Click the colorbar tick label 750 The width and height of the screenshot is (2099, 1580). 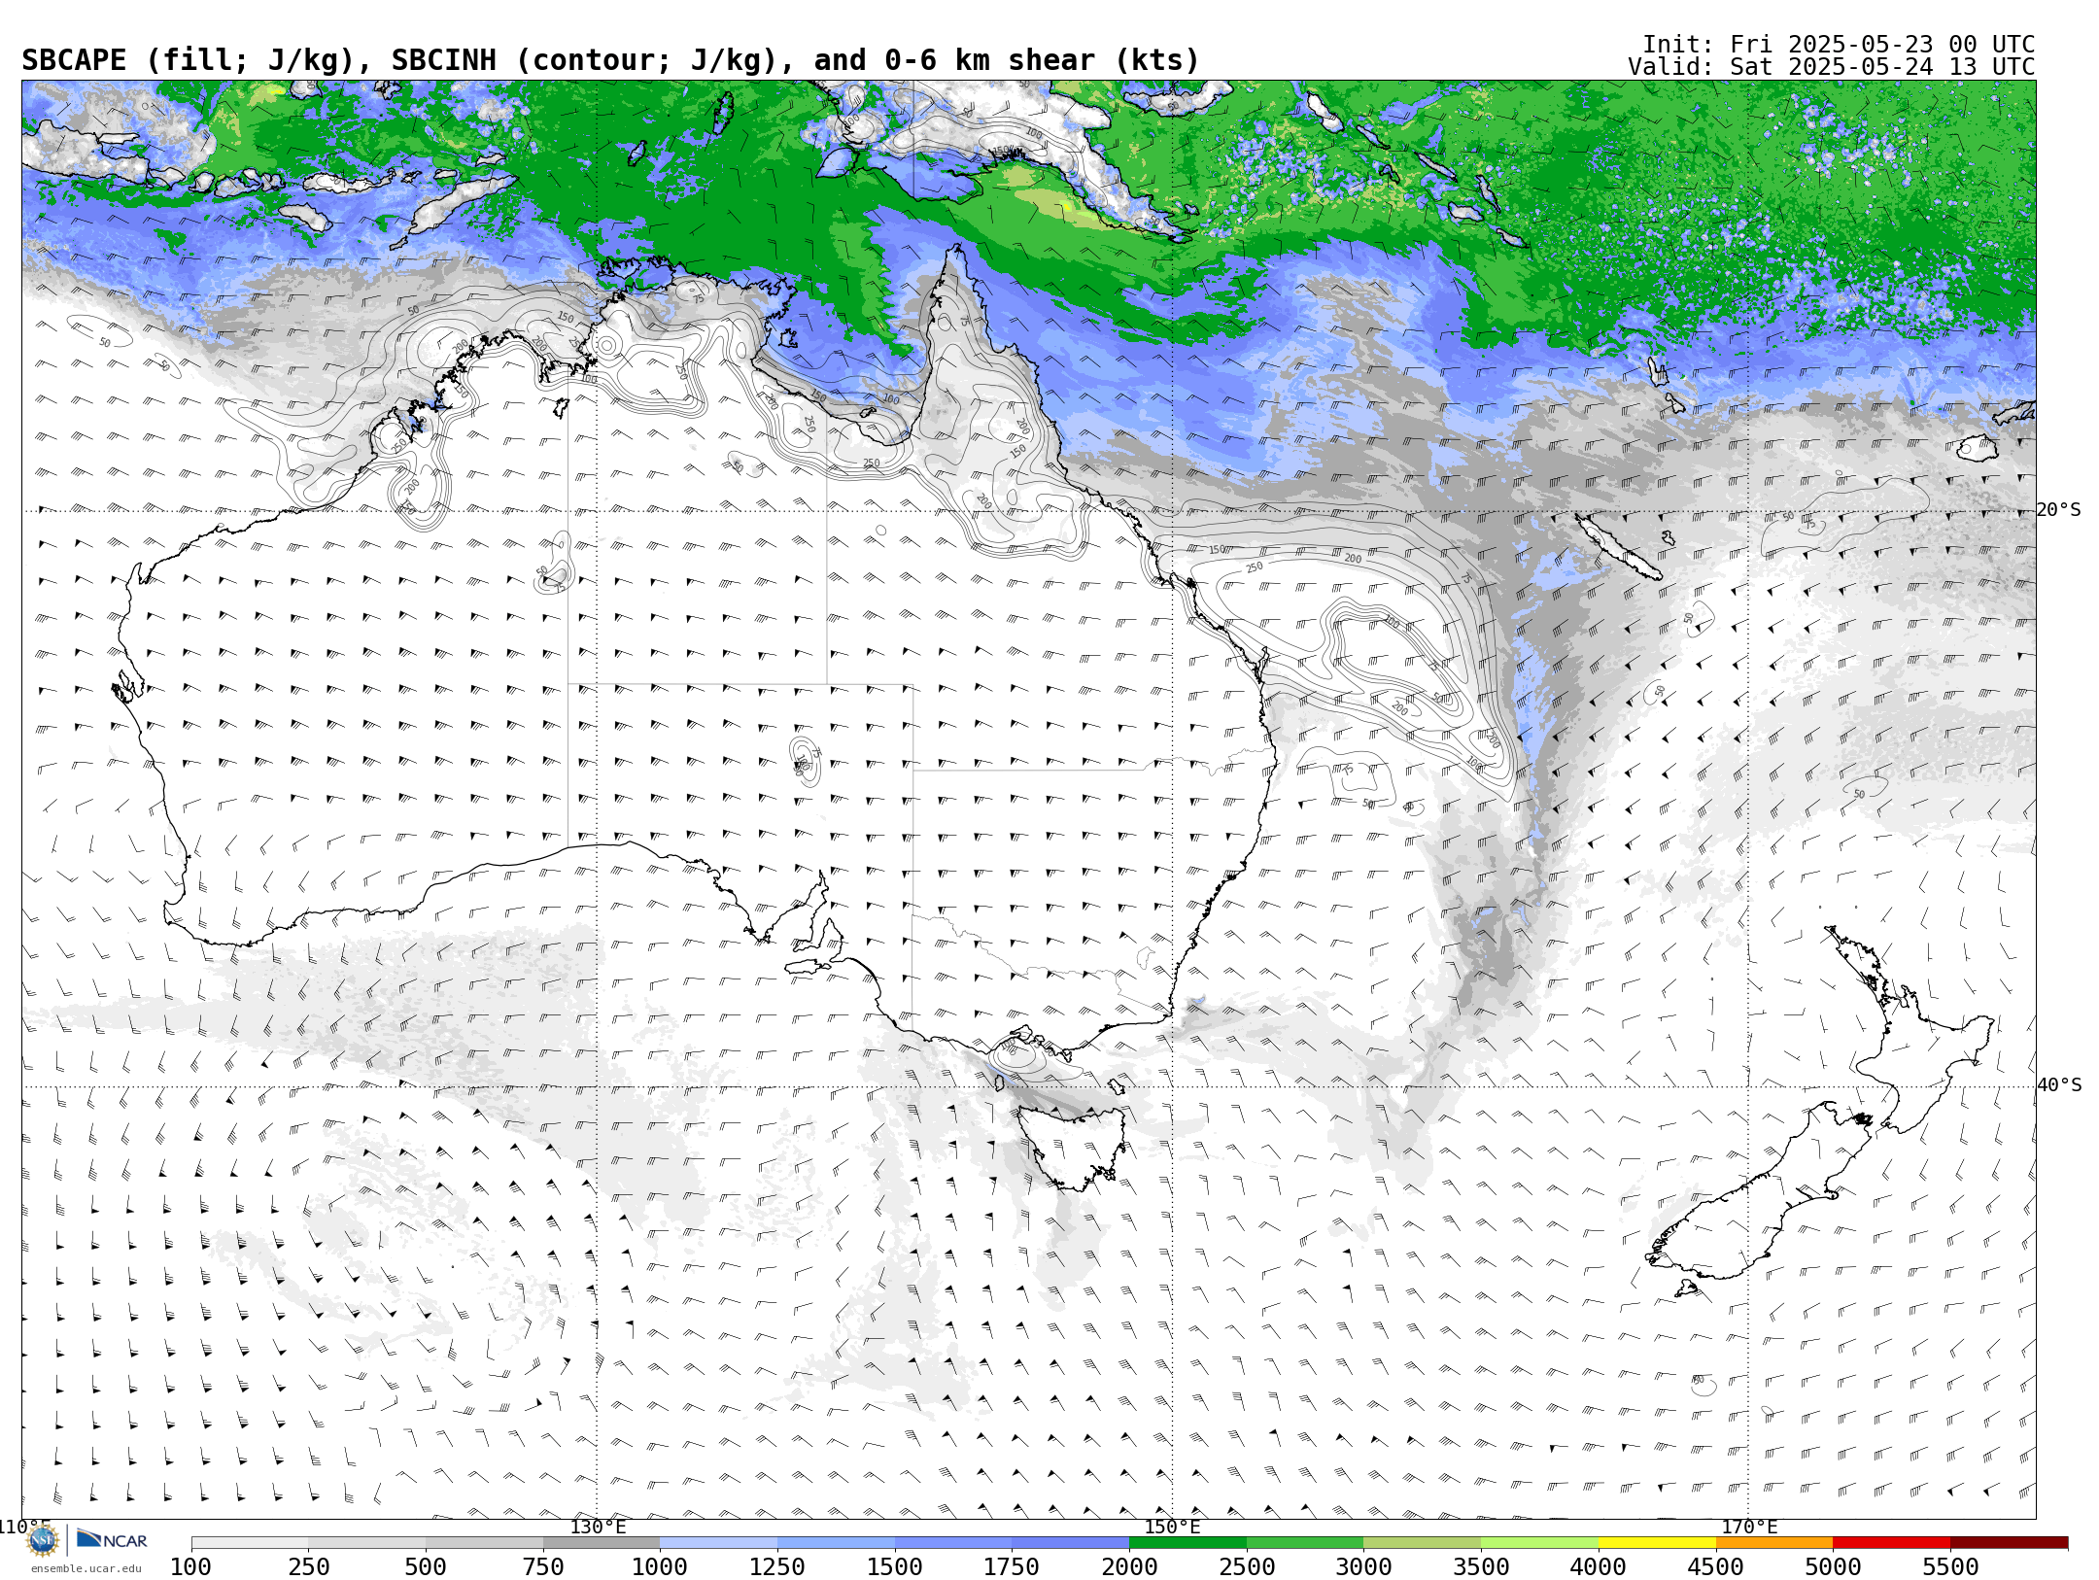click(x=543, y=1567)
